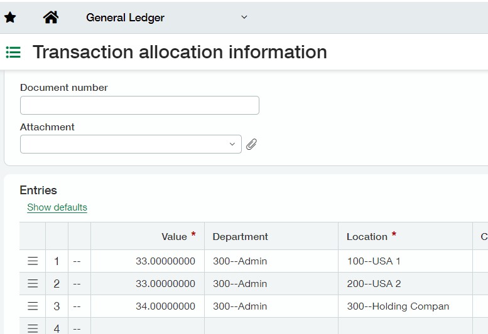Screen dimensions: 488x334
Task: Go to the Home icon
Action: pos(51,18)
